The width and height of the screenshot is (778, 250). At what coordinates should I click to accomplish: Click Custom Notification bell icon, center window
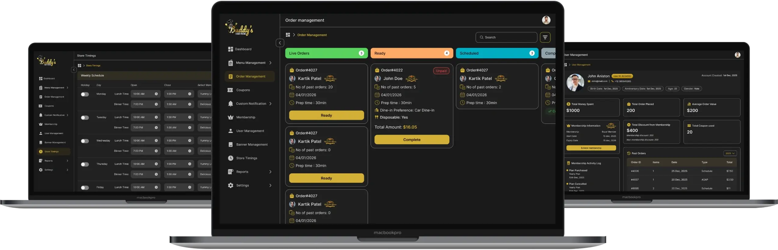[230, 104]
